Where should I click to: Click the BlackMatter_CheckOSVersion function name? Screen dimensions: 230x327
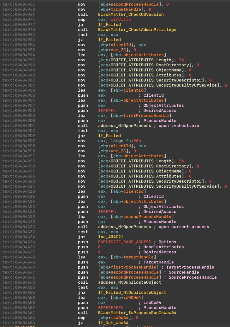click(x=131, y=15)
